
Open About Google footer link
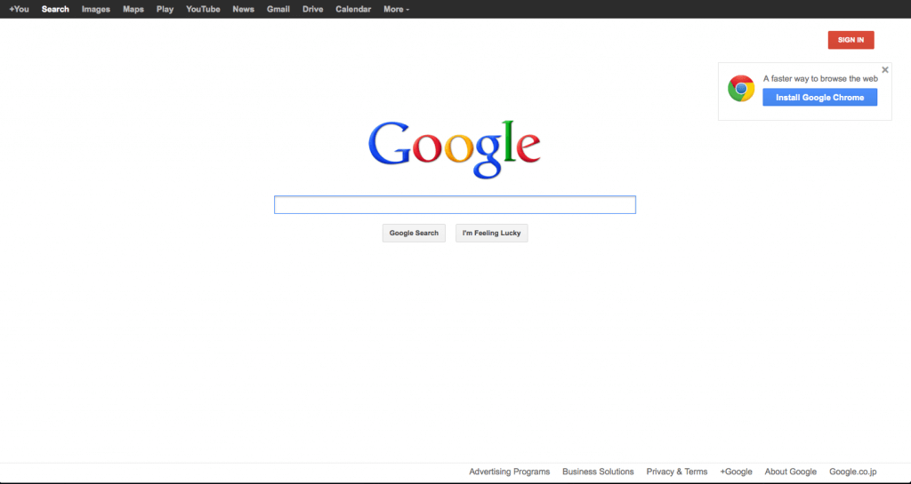tap(791, 472)
